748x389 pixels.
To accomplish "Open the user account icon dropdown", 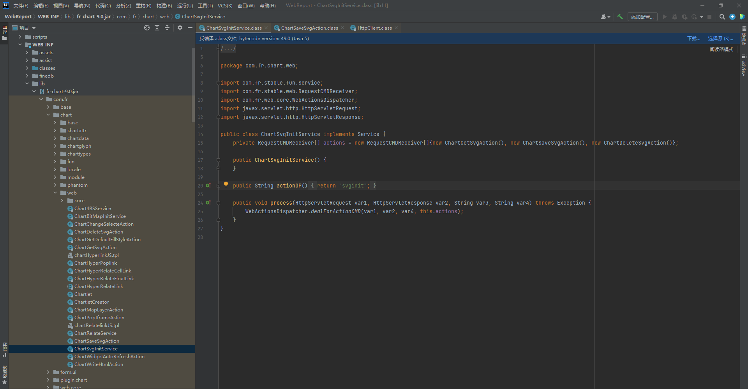I will click(605, 17).
